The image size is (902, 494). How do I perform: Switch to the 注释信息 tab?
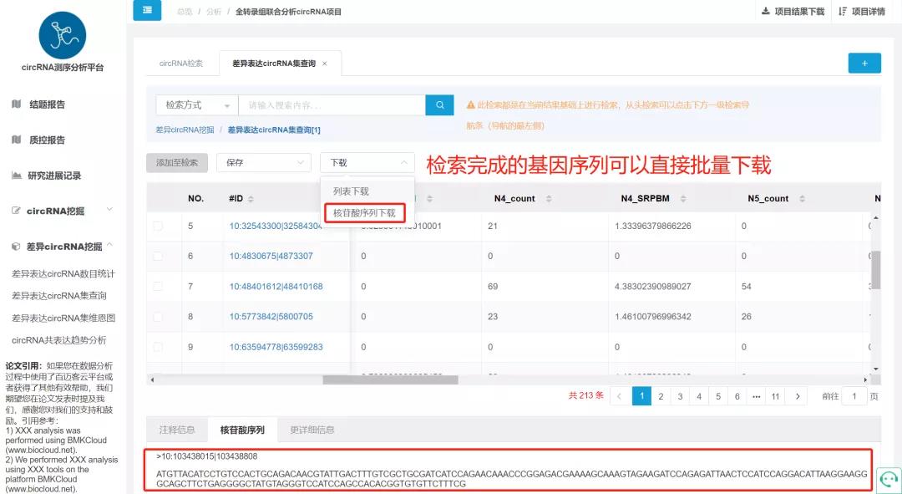coord(177,430)
